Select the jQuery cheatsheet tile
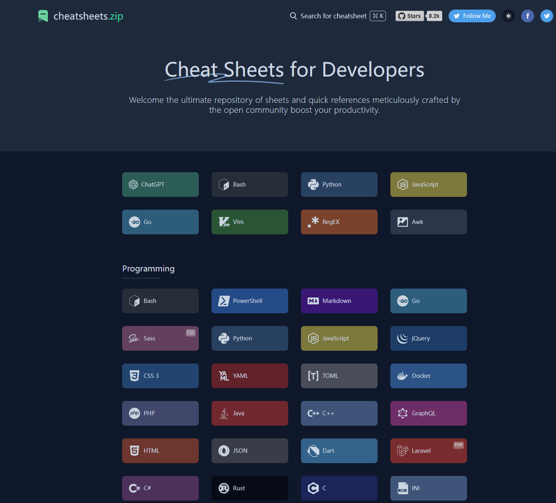This screenshot has width=556, height=503. [428, 338]
